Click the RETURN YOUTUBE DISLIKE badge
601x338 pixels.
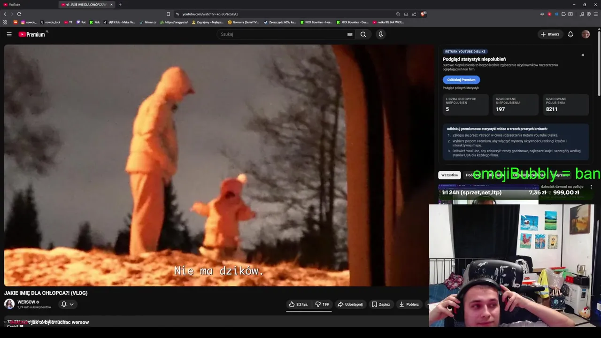click(465, 52)
